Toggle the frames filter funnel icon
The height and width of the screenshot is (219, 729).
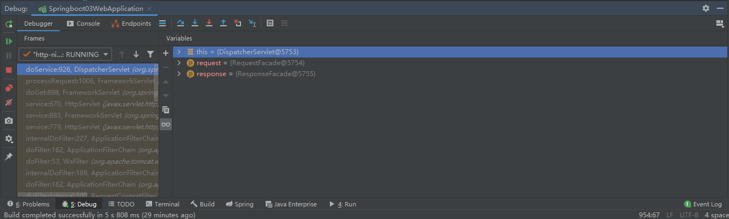[150, 54]
